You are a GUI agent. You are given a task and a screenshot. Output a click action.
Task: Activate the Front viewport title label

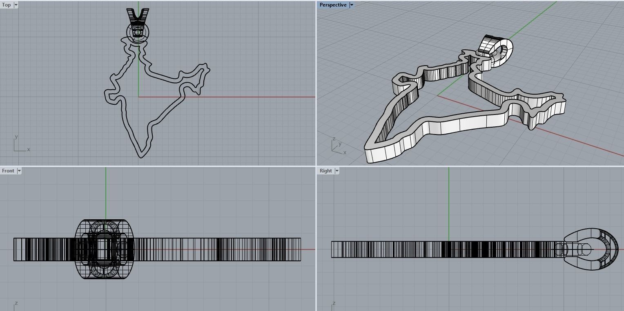[8, 171]
